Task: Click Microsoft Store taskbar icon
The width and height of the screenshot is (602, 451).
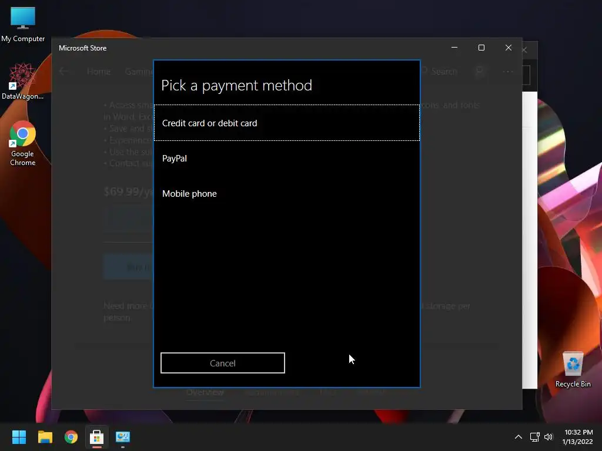Action: pyautogui.click(x=97, y=437)
